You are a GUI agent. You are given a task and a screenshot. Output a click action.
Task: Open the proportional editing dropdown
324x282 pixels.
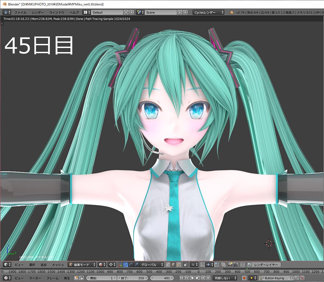194,265
